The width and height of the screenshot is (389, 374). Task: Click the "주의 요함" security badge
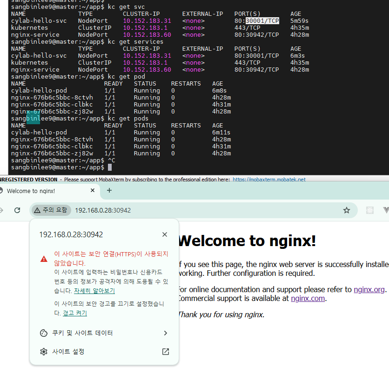(51, 210)
